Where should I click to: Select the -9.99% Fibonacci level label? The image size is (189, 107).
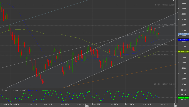[x=166, y=44]
